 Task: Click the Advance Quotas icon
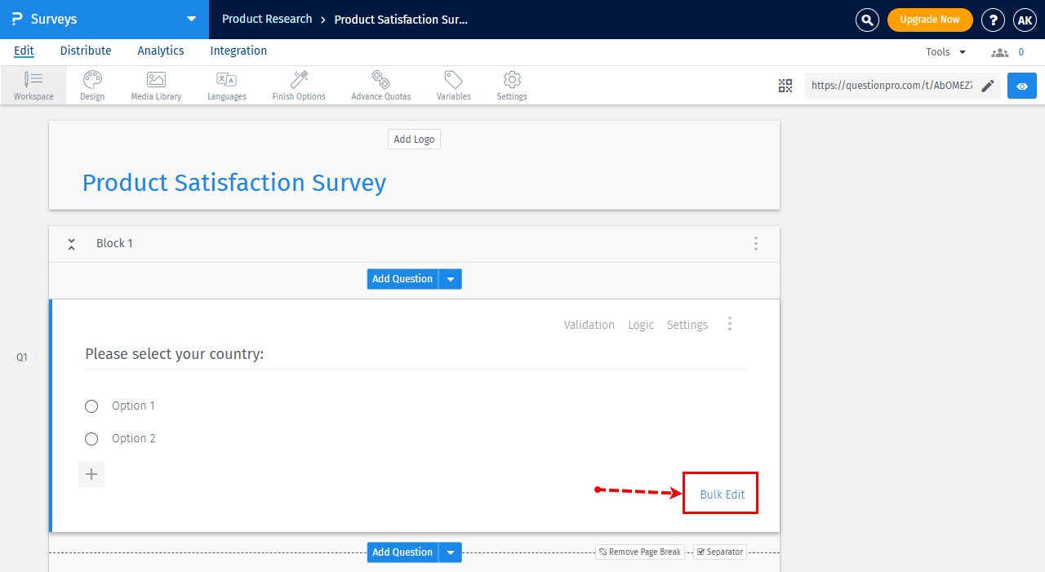coord(380,84)
